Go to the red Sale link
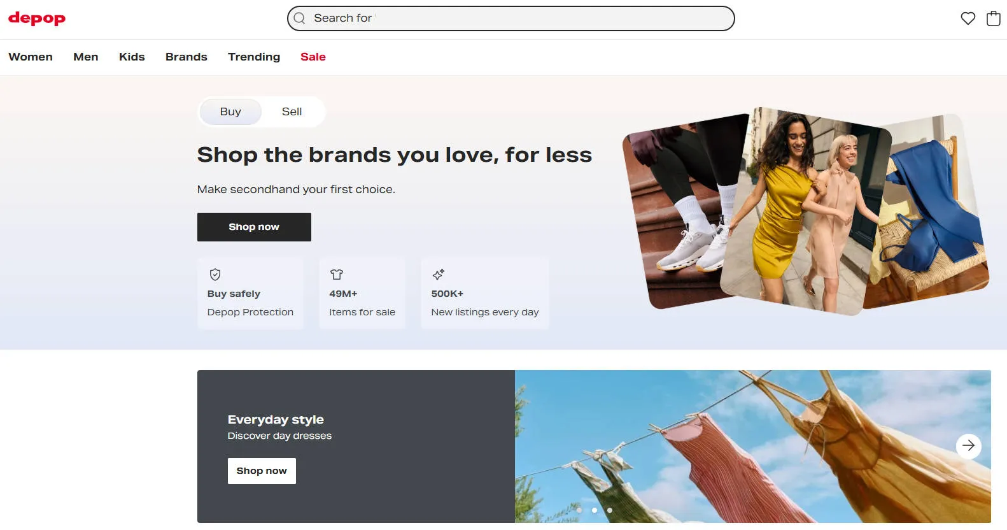The image size is (1007, 530). click(x=313, y=57)
